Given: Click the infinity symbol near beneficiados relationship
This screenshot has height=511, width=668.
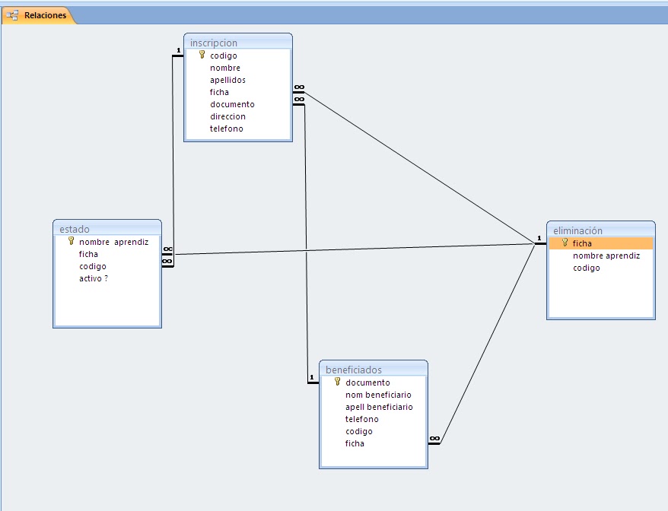Looking at the screenshot, I should click(434, 439).
